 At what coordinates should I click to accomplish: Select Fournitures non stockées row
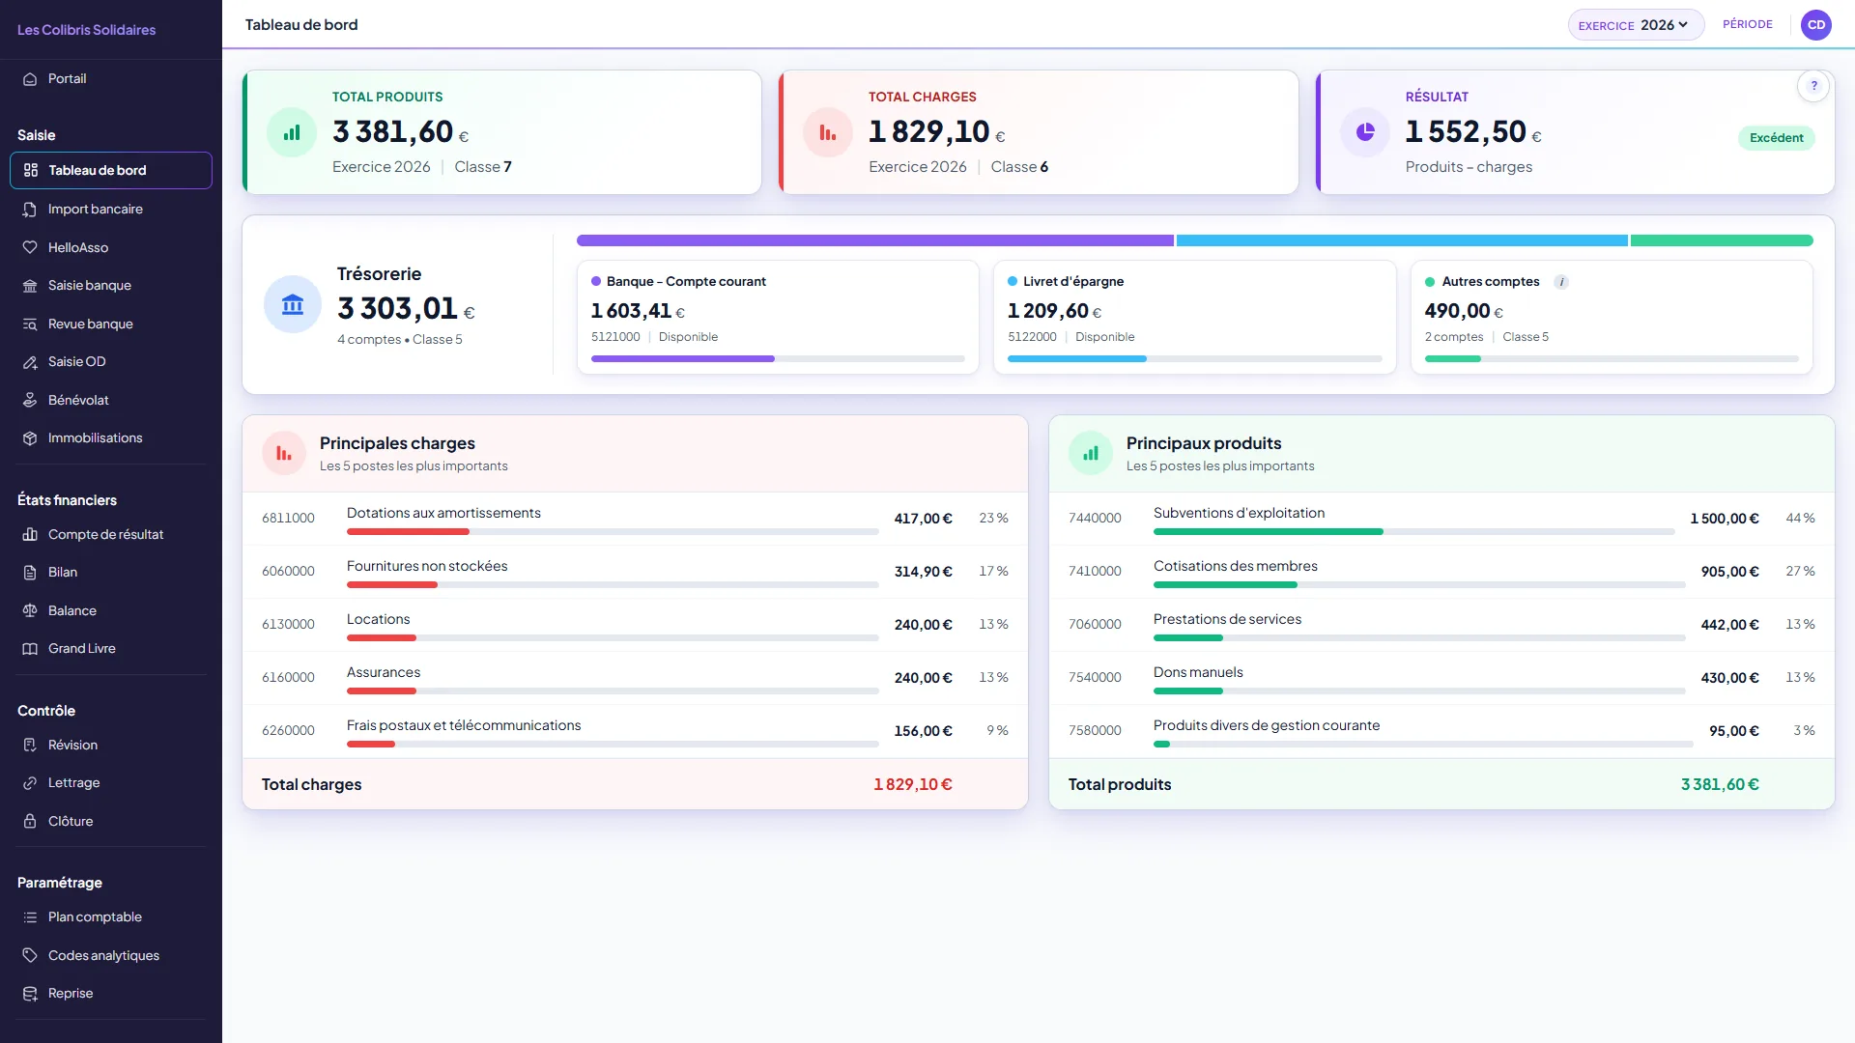click(x=635, y=573)
